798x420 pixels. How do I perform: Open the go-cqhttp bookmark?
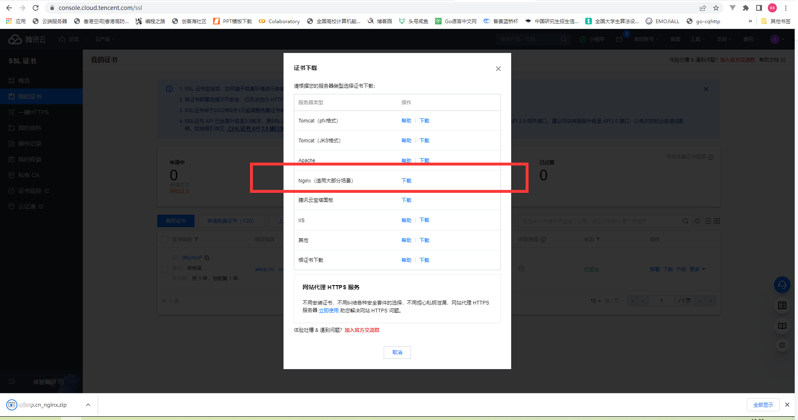703,21
